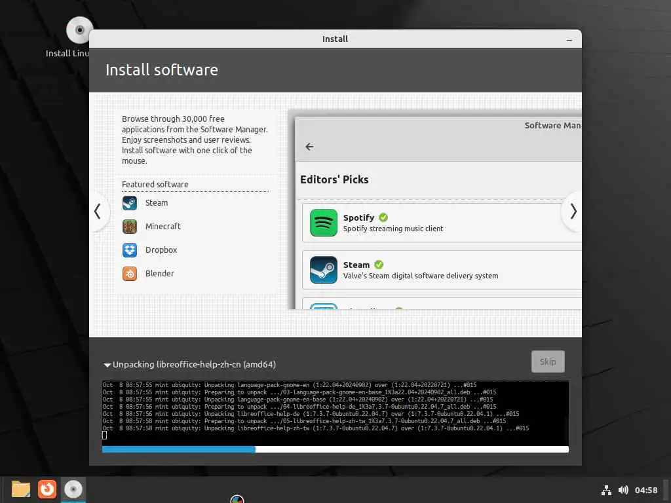Screen dimensions: 671x503
Task: Click the 'Software Man' title in preview
Action: pyautogui.click(x=552, y=125)
